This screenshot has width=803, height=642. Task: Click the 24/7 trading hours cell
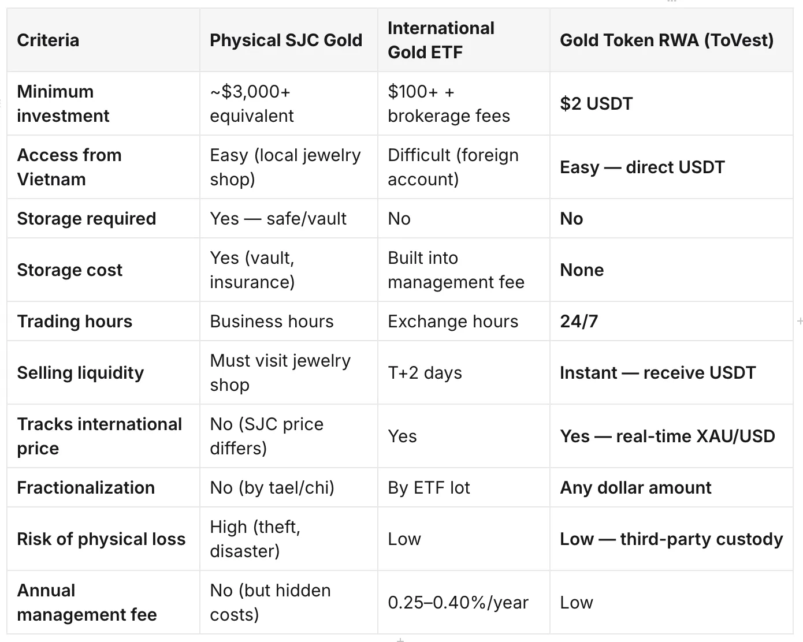tap(671, 321)
